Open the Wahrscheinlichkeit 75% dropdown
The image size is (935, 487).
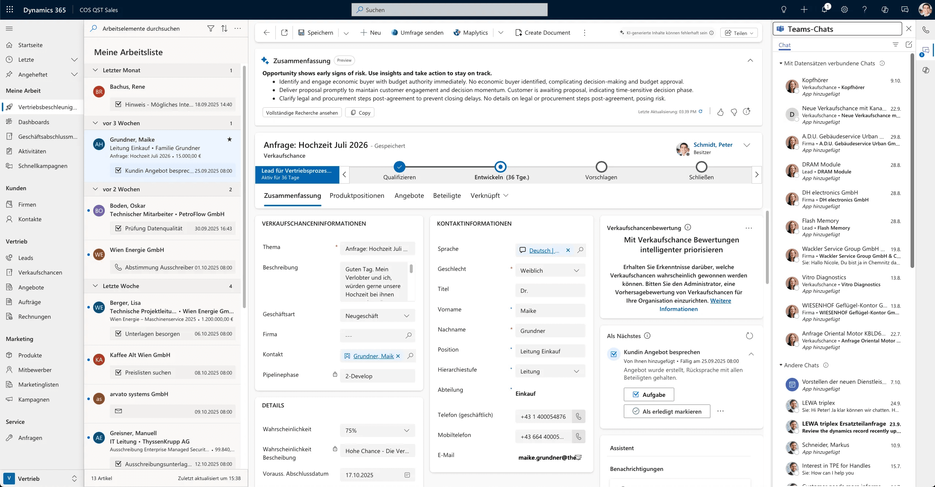coord(377,430)
